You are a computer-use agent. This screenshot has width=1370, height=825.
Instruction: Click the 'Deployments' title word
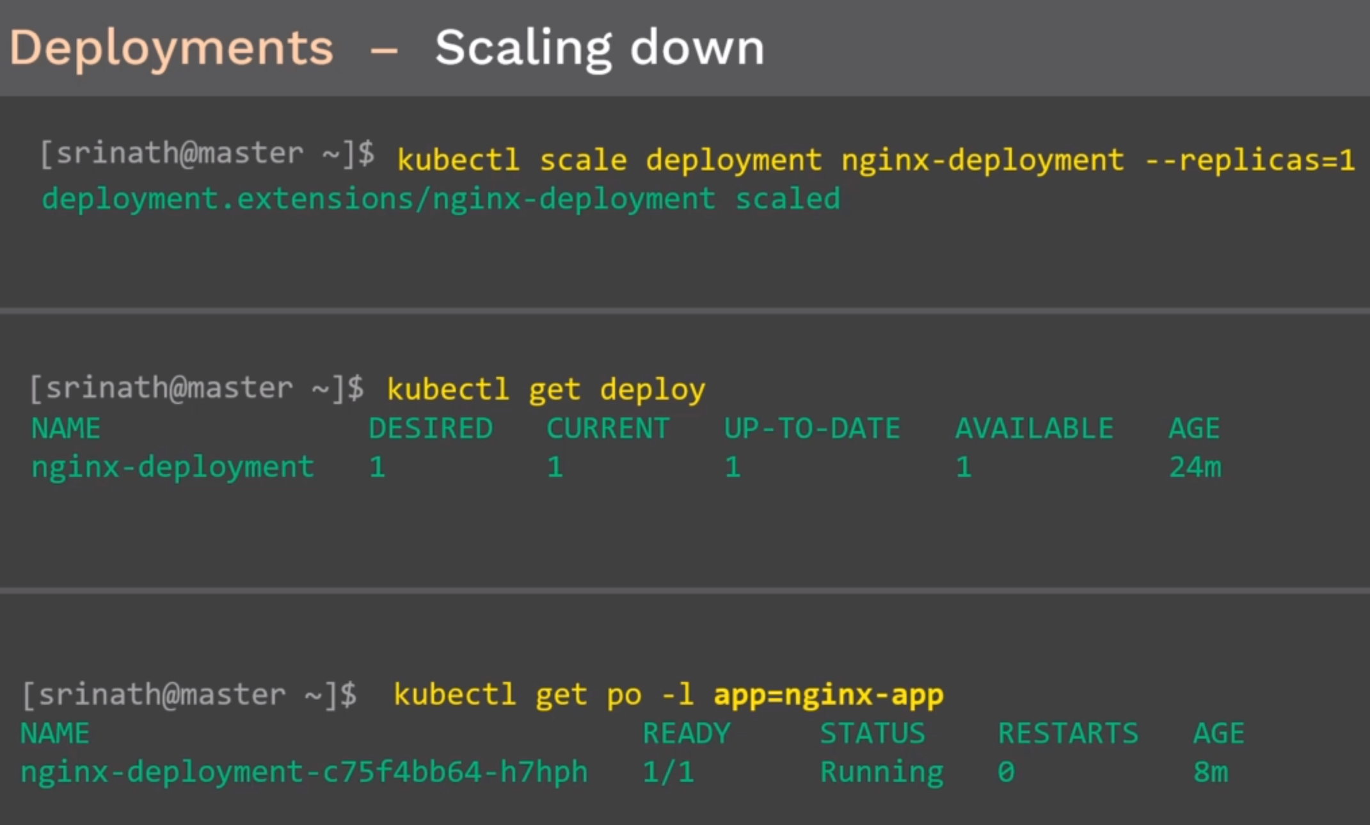tap(171, 50)
